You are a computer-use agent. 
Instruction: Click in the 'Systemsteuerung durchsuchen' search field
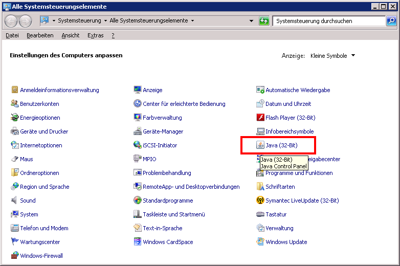327,21
